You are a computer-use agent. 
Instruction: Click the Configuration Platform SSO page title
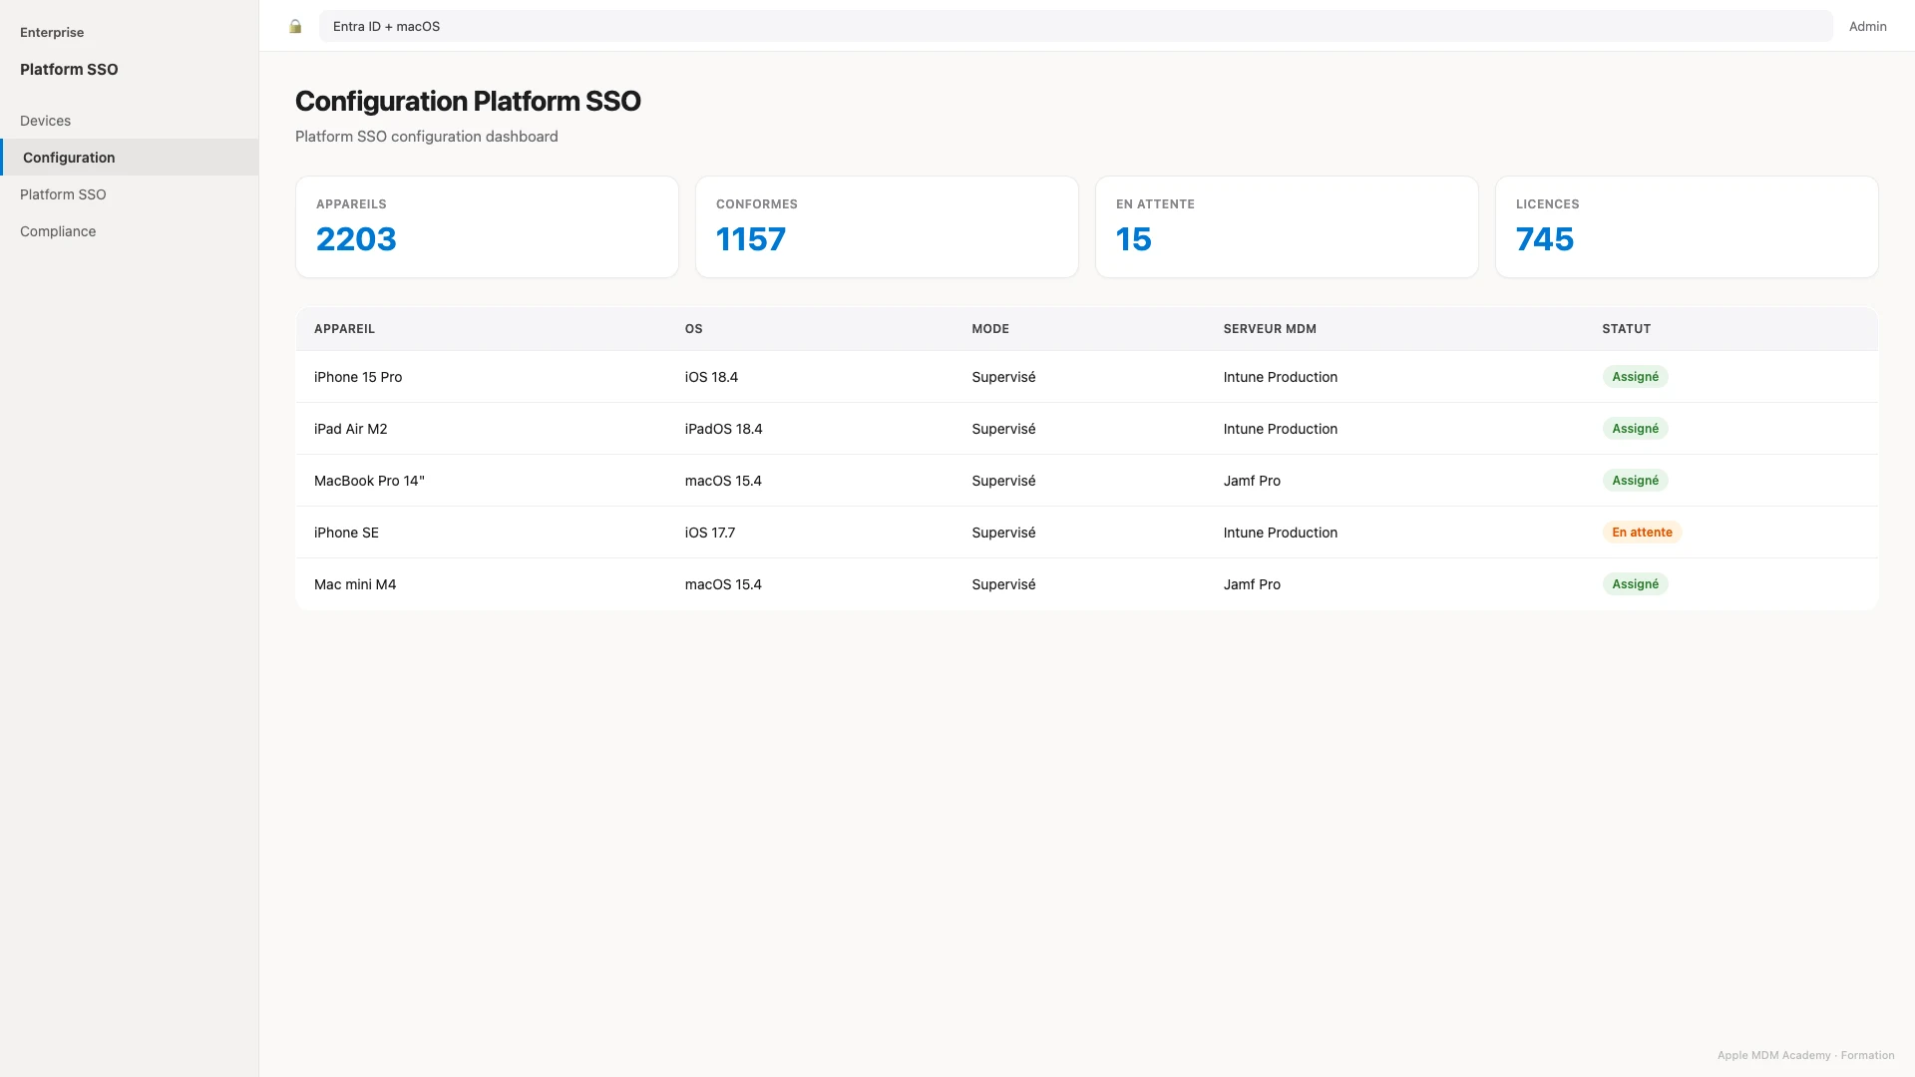click(468, 102)
